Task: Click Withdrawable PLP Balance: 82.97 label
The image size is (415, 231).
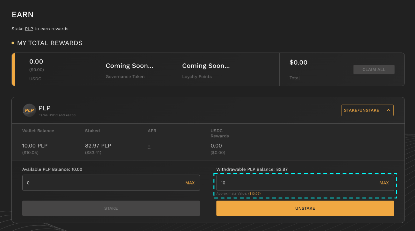Action: tap(252, 169)
